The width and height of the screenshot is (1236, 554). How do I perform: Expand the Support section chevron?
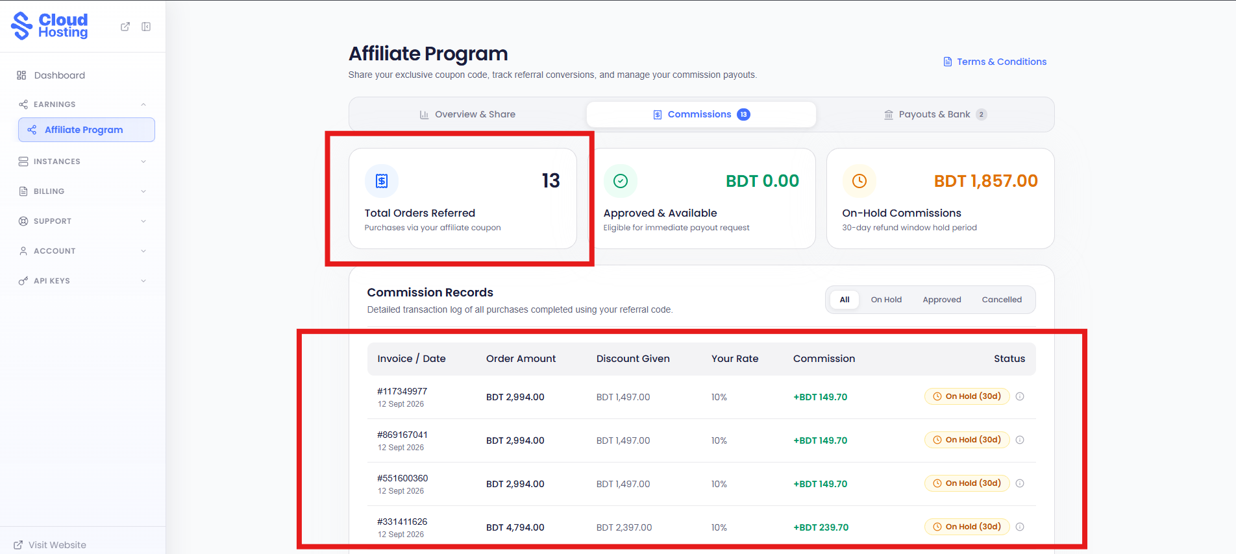(143, 221)
